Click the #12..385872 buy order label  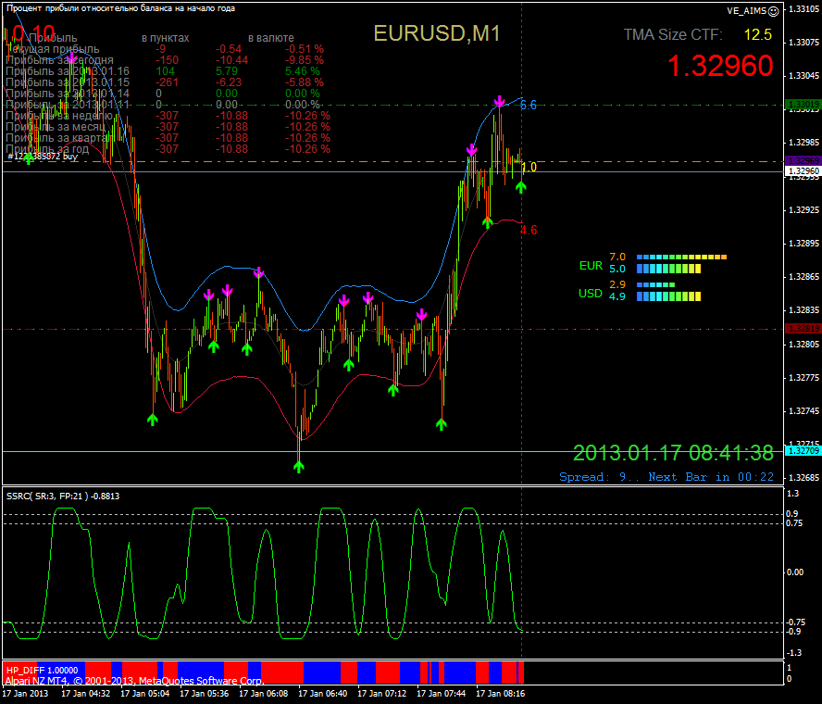click(x=43, y=157)
